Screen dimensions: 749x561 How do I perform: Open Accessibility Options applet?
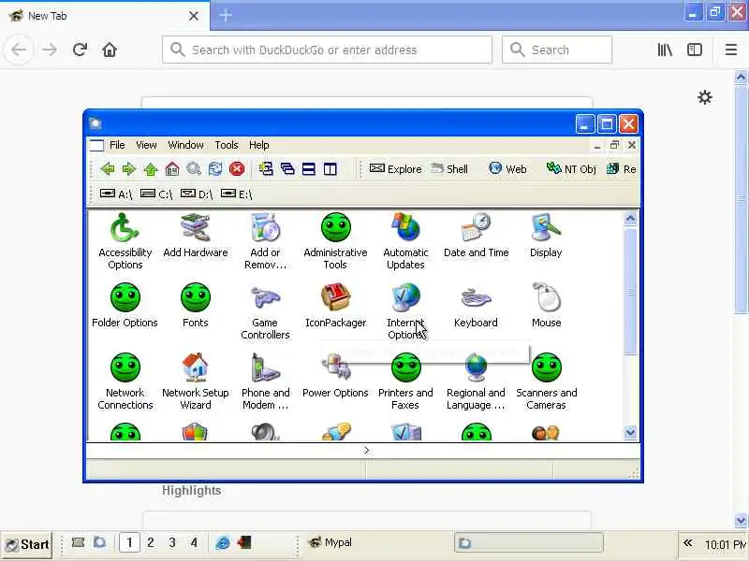tap(125, 241)
